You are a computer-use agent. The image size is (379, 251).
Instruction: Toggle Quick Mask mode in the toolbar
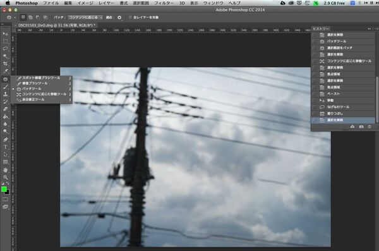[5, 199]
